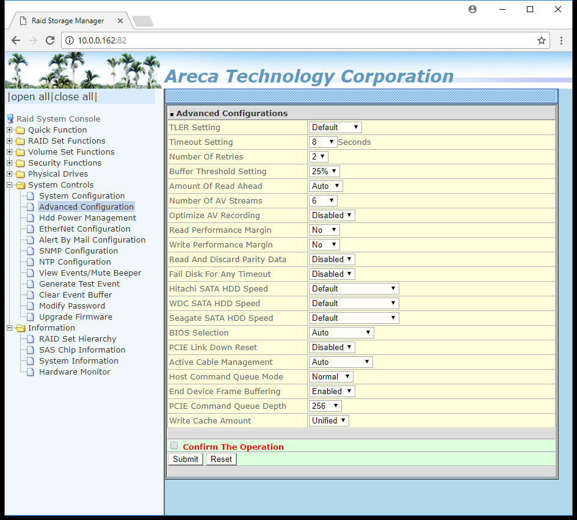Submit the advanced configuration form

pos(186,460)
